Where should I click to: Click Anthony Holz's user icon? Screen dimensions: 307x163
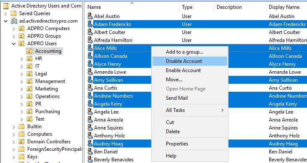tap(90, 136)
